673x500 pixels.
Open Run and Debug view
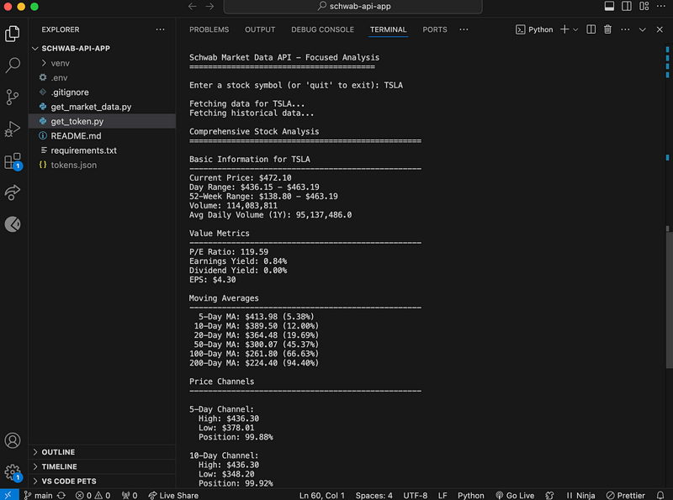(13, 129)
